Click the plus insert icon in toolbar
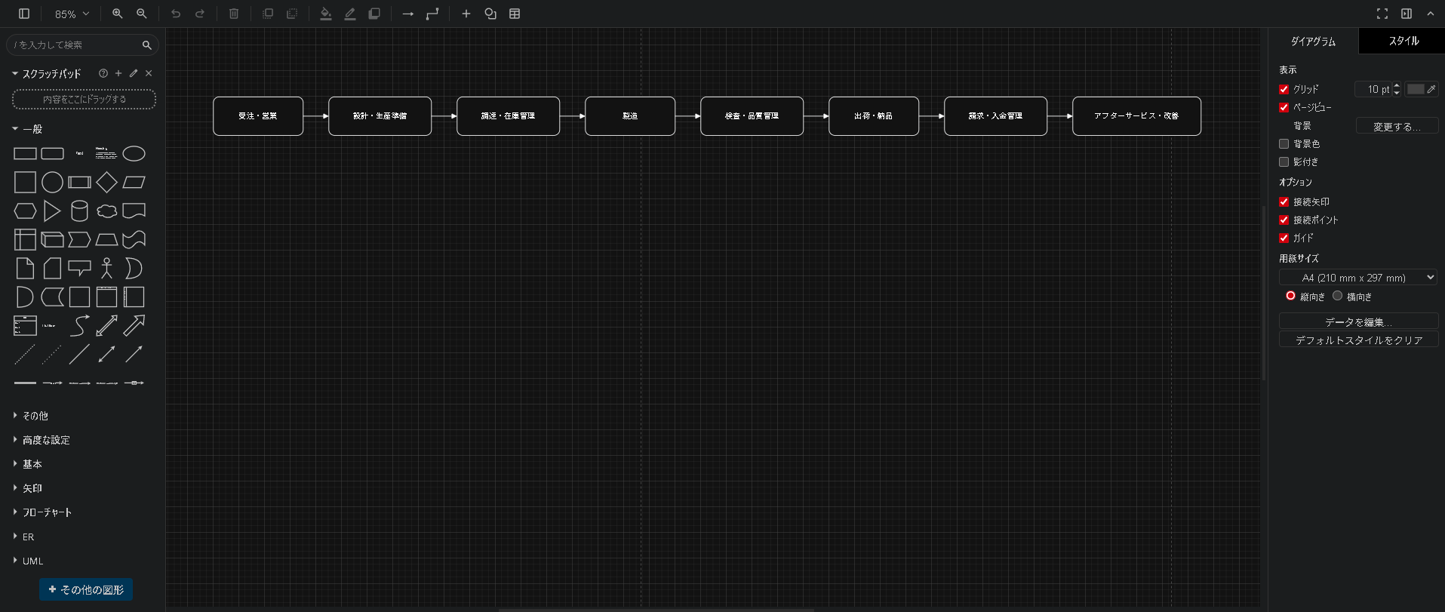Image resolution: width=1445 pixels, height=612 pixels. pyautogui.click(x=466, y=14)
